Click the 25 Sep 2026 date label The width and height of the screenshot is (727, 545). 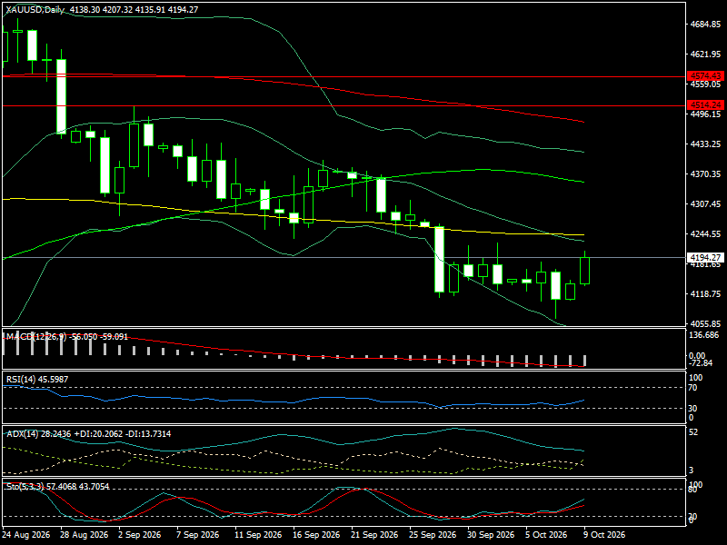(x=433, y=535)
